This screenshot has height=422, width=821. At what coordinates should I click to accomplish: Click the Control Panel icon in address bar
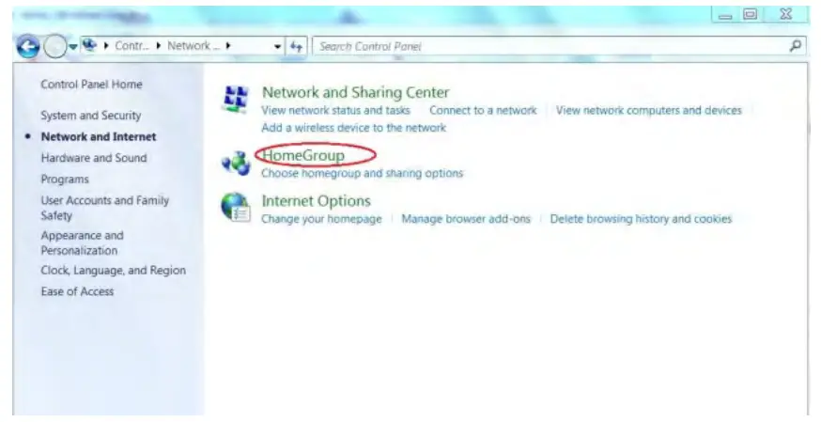tap(90, 46)
